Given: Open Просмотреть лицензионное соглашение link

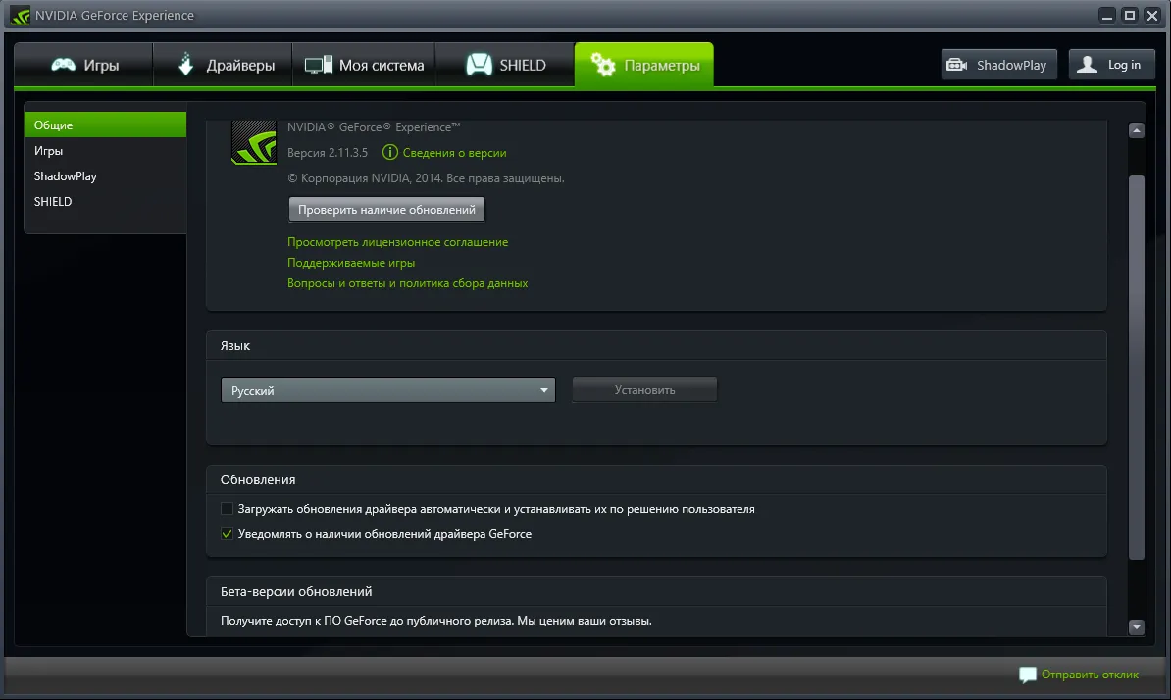Looking at the screenshot, I should coord(397,242).
